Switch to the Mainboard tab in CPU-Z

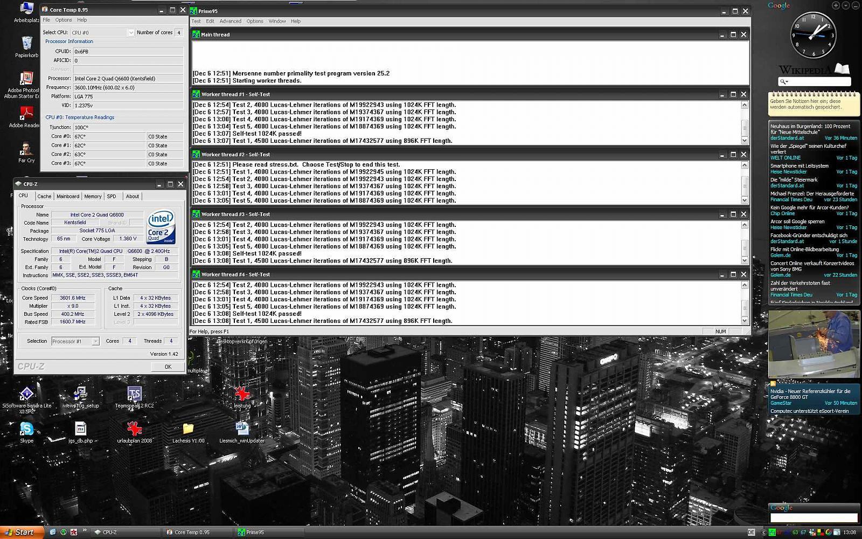coord(68,196)
